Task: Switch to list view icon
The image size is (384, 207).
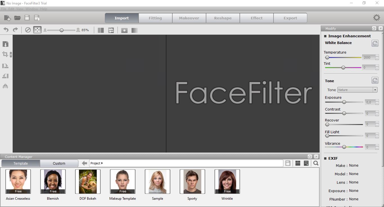Action: [x=306, y=163]
